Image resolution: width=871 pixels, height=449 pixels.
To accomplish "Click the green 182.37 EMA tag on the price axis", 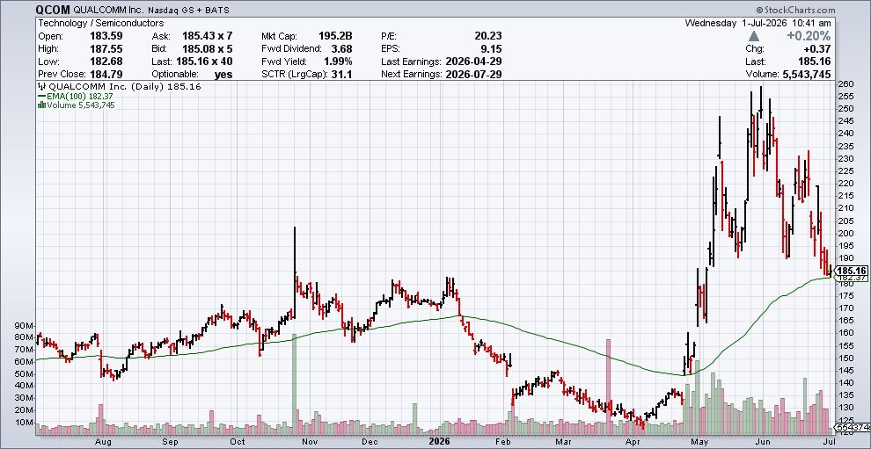I will [852, 278].
